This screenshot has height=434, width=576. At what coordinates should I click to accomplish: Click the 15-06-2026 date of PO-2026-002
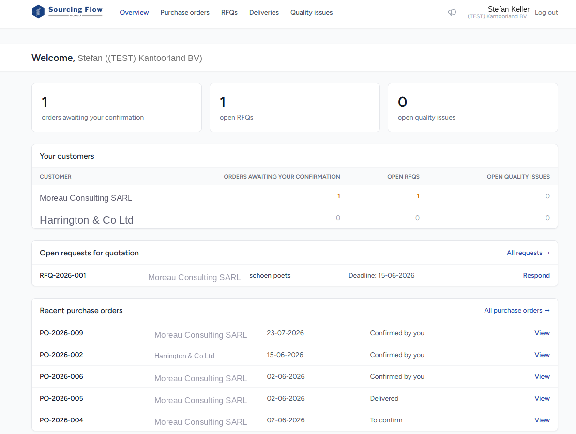[x=285, y=355]
